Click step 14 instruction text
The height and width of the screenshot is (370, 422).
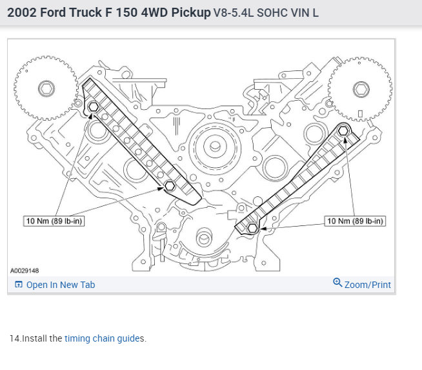coord(78,338)
